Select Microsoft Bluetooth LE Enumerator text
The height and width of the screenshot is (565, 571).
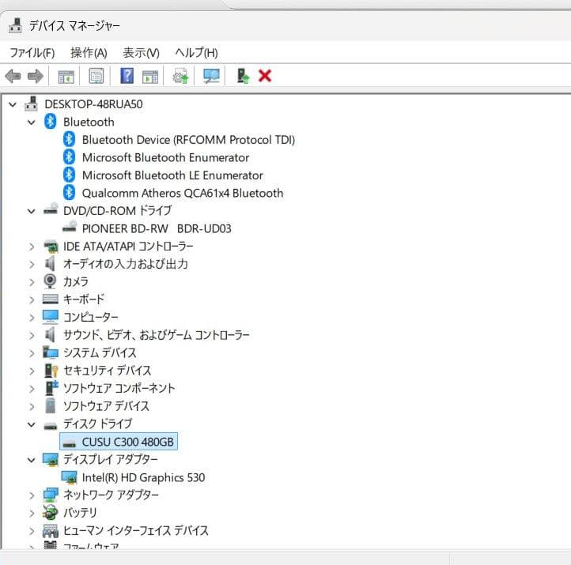[x=172, y=175]
